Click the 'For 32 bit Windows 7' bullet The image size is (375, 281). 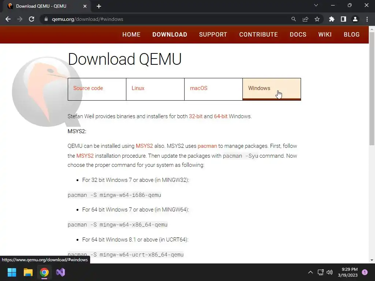135,180
